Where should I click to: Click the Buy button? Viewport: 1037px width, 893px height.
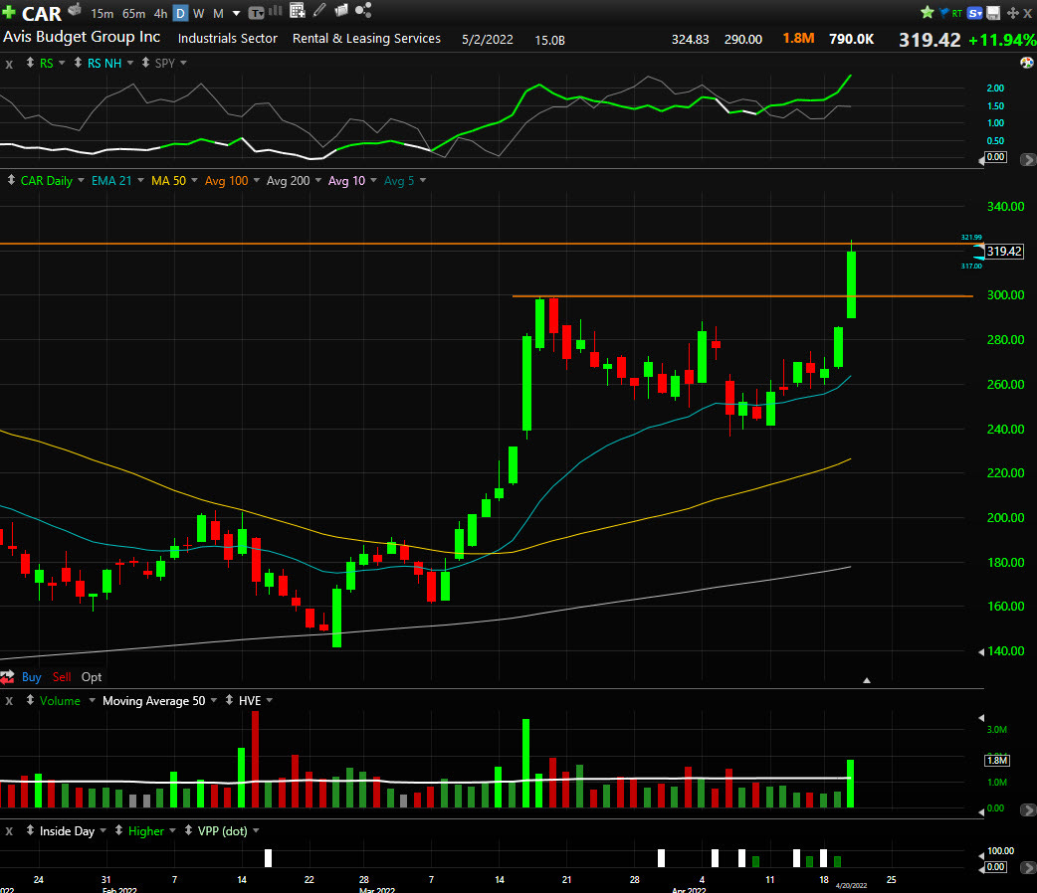tap(31, 677)
